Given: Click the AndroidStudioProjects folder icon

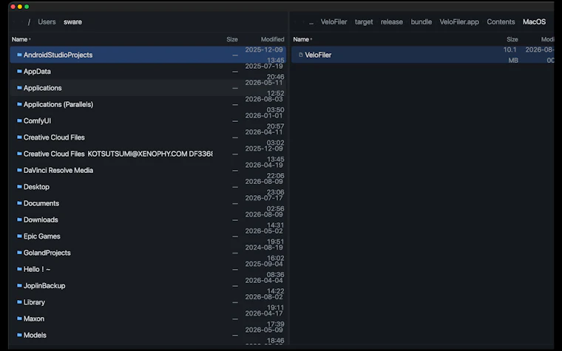Looking at the screenshot, I should (x=19, y=55).
